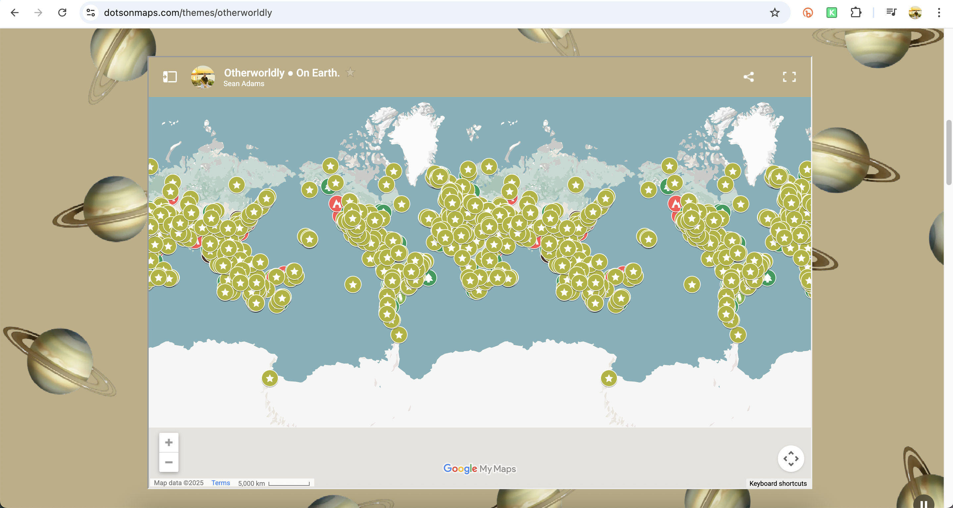View site information icon in address bar
The image size is (953, 508).
pyautogui.click(x=91, y=13)
